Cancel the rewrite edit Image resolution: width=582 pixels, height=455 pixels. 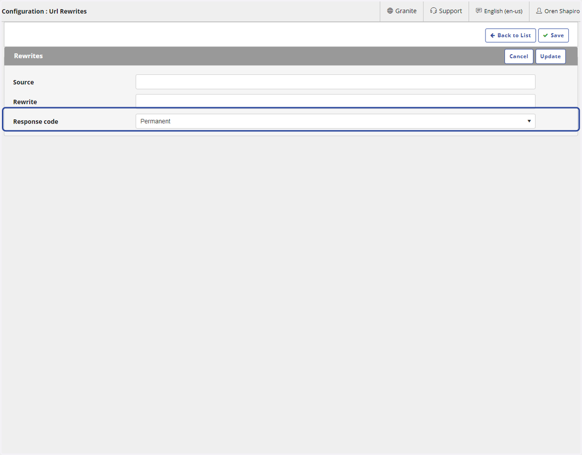pos(519,56)
